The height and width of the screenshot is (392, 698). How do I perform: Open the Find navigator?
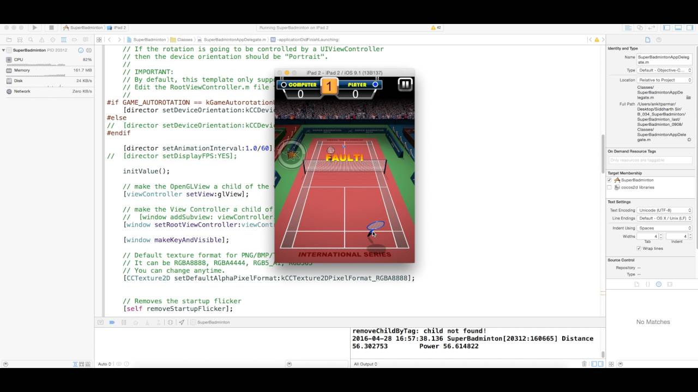[x=31, y=40]
